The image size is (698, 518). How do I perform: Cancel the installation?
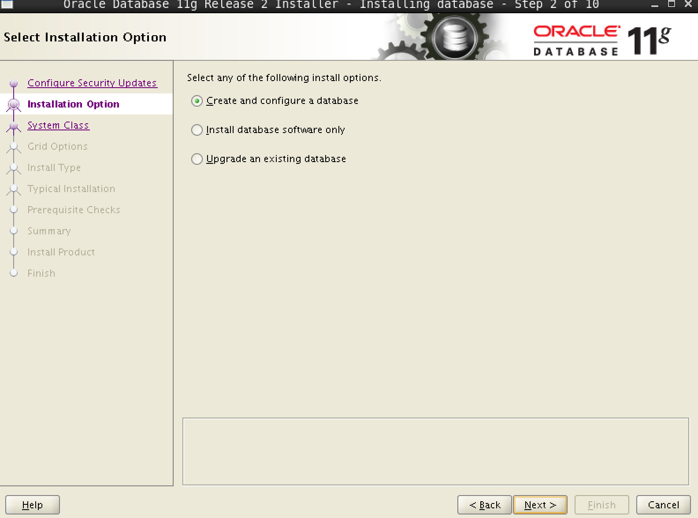[x=663, y=505]
